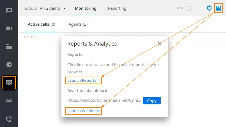Select the Agents (3) tab
Screen dimensions: 226x127
coord(78,24)
